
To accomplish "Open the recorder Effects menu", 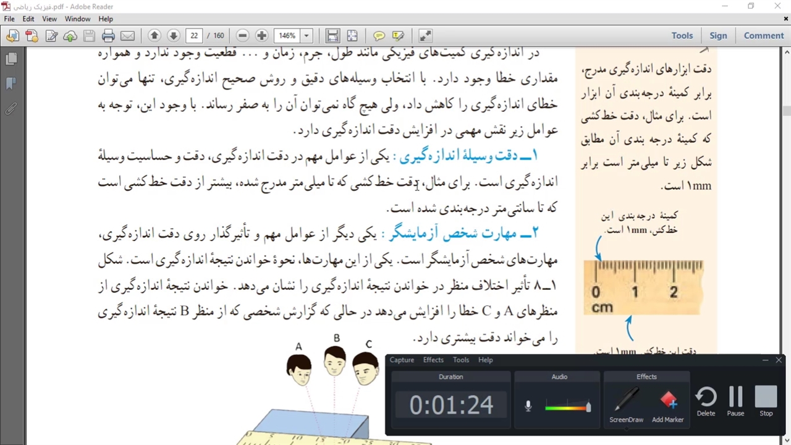I will 433,360.
